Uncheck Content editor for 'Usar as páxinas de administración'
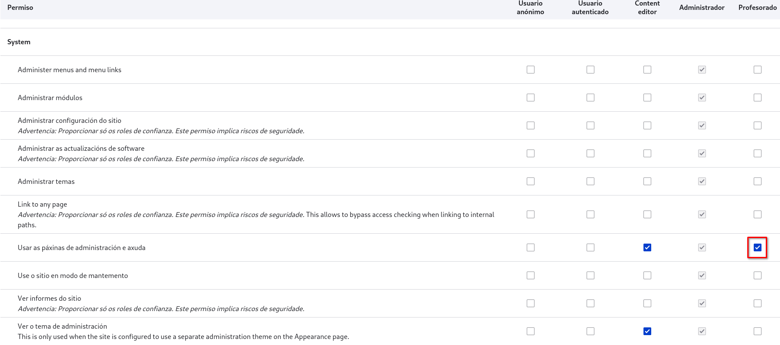Viewport: 780px width, 345px height. pyautogui.click(x=647, y=247)
